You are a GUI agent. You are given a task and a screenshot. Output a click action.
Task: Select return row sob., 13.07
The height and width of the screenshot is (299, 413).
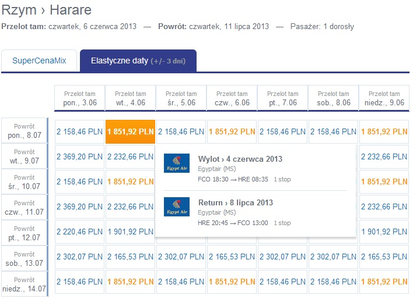click(24, 258)
